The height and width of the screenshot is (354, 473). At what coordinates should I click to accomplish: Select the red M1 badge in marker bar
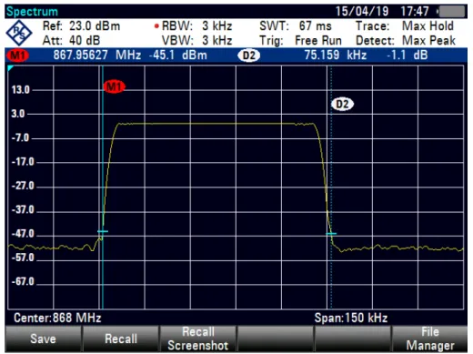pos(18,56)
